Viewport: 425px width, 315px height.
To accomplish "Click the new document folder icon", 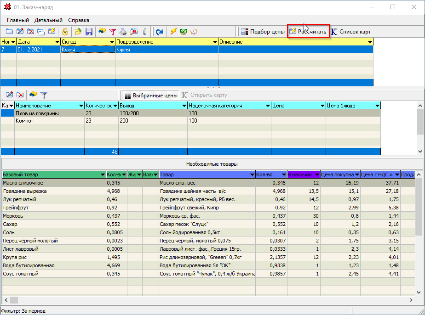I will 9,32.
